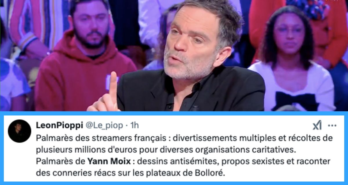Click the speaker's raised index finger
This screenshot has width=348, height=185.
[113, 87]
